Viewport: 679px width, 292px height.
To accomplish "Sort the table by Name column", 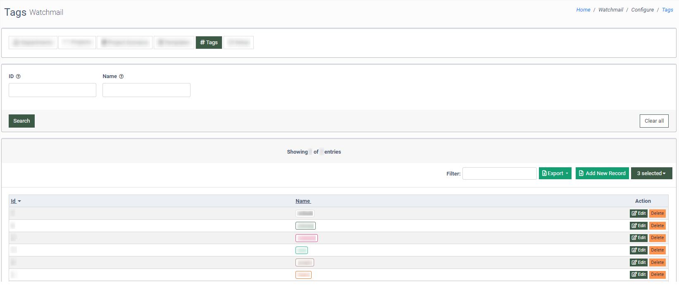I will [303, 201].
